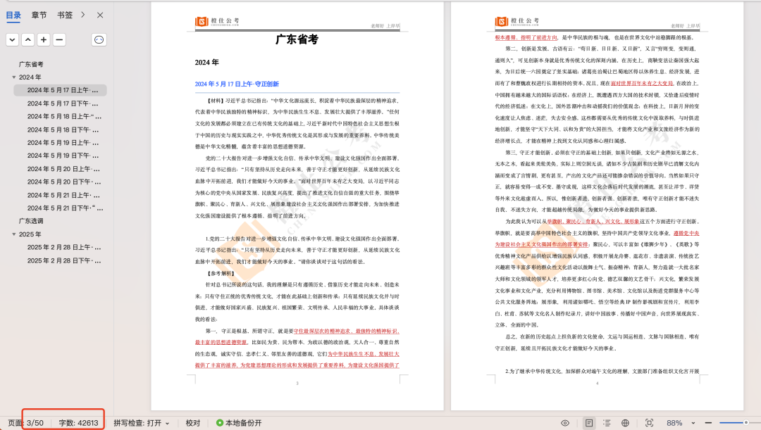
Task: Switch to the 章节 tab
Action: pyautogui.click(x=39, y=15)
